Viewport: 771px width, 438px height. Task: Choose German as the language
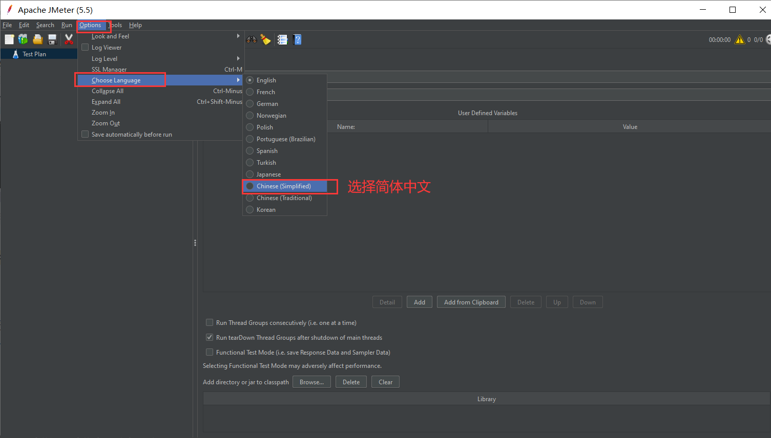pos(285,104)
